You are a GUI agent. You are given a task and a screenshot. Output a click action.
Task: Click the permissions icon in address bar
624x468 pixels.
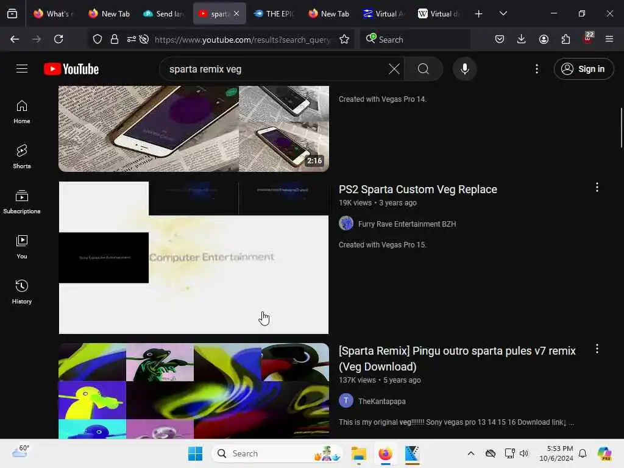click(x=132, y=39)
